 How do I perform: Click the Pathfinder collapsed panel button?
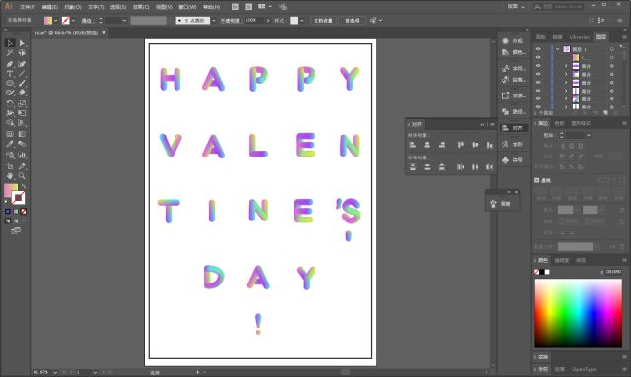513,112
